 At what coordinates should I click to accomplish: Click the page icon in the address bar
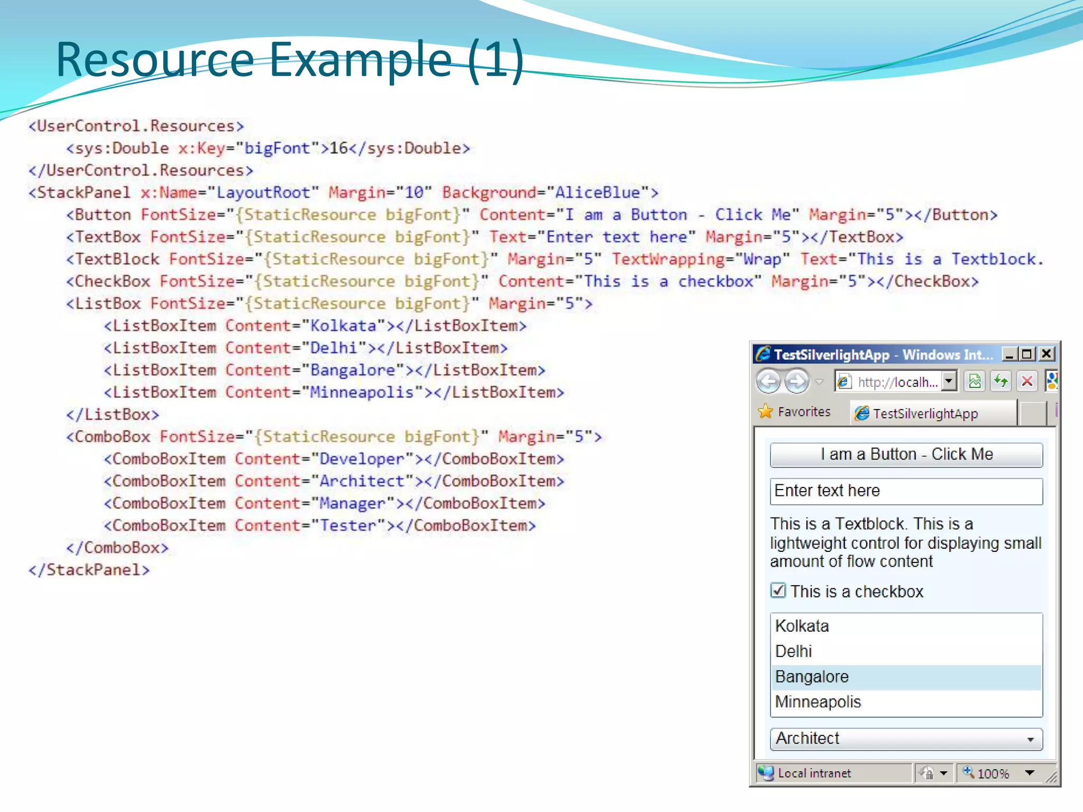point(845,382)
